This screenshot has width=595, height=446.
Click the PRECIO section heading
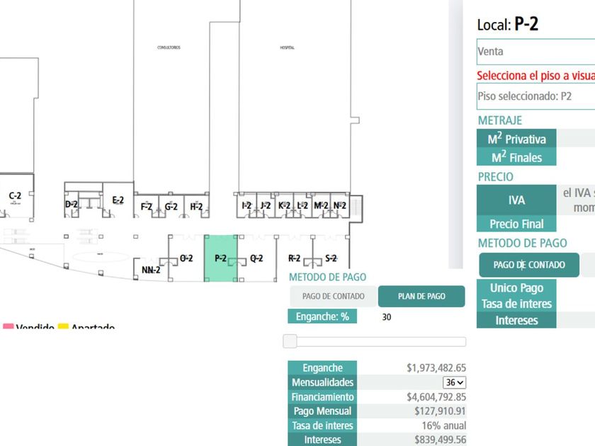496,177
